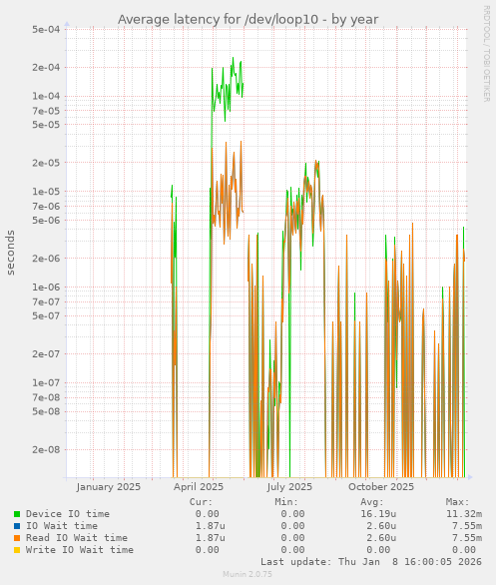This screenshot has width=496, height=585.
Task: Select the 'Read IO Wait time' legend label
Action: 77,538
